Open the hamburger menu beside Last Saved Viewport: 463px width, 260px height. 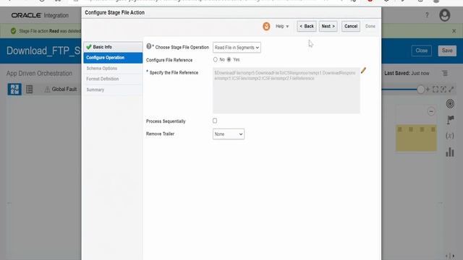coord(445,73)
